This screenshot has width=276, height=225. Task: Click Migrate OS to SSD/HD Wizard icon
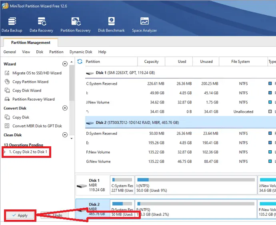pyautogui.click(x=7, y=73)
